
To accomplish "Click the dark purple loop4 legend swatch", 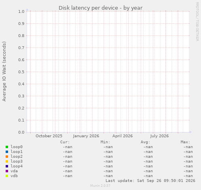I will coord(7,166).
